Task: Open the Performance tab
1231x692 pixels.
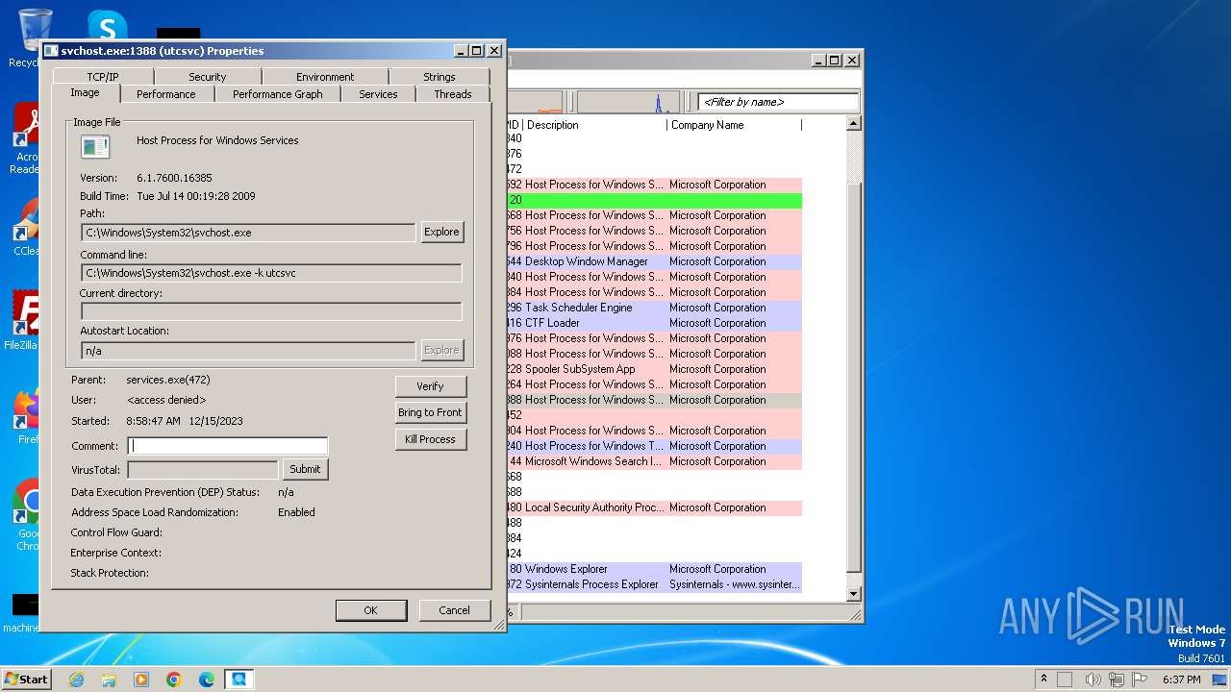Action: coord(165,94)
